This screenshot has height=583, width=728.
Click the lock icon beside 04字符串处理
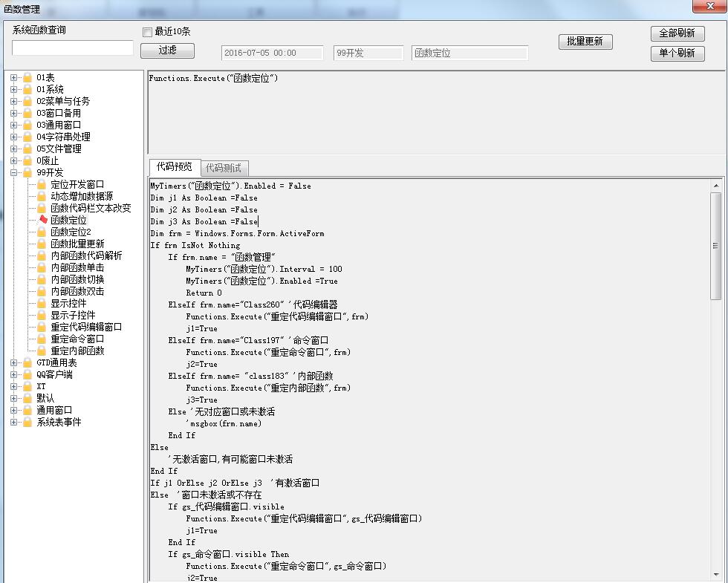pos(28,137)
